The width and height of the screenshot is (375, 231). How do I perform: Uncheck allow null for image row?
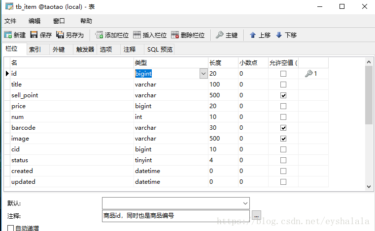coord(283,139)
